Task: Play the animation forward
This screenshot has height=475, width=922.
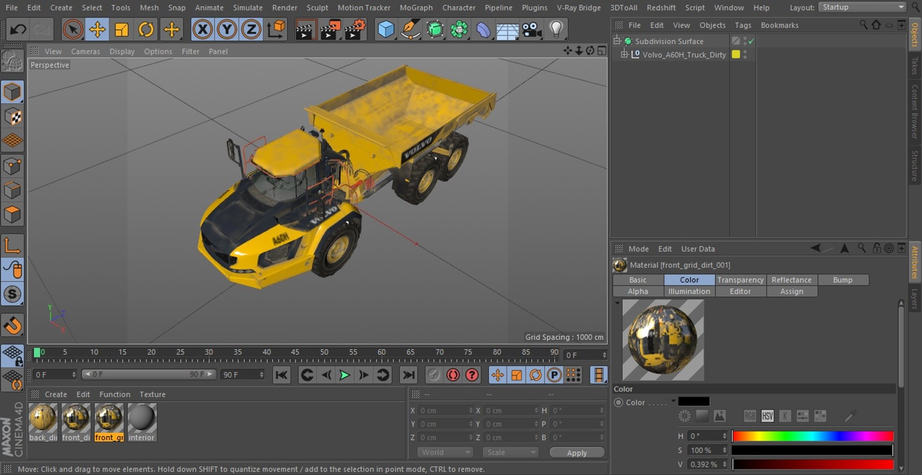Action: click(x=344, y=375)
